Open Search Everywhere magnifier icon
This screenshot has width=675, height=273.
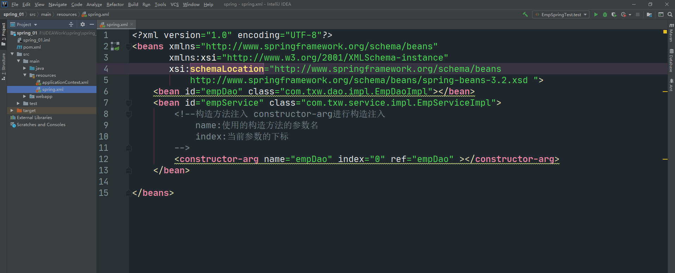click(670, 14)
